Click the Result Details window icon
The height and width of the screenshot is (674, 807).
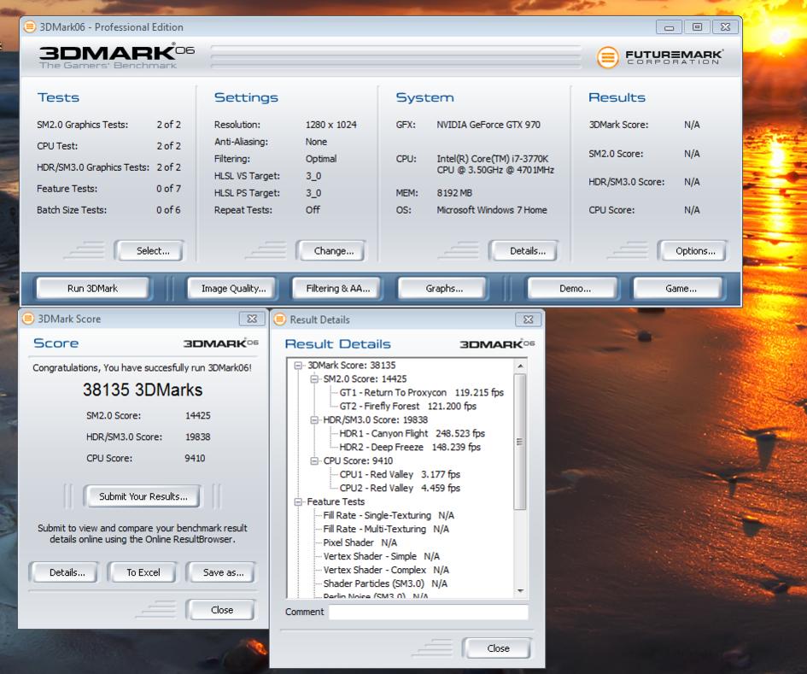point(280,319)
